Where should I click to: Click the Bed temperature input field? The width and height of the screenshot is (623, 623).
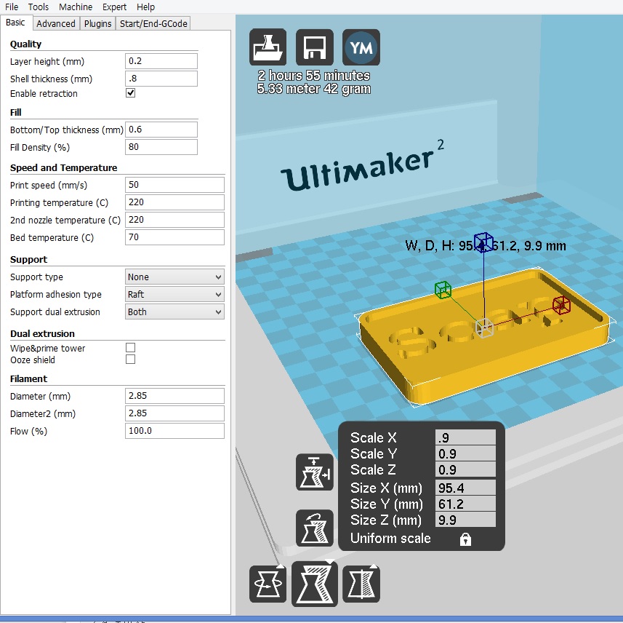[x=174, y=237]
